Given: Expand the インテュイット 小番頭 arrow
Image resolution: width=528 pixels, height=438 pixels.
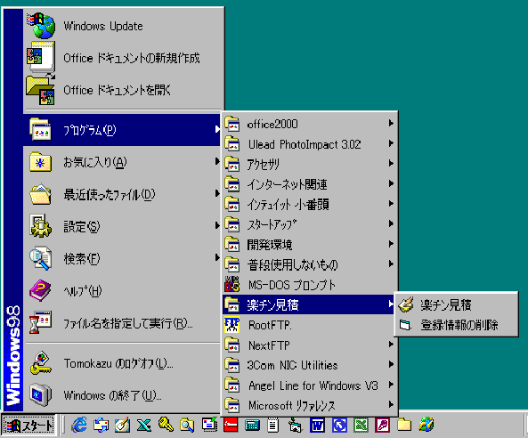Looking at the screenshot, I should point(391,204).
